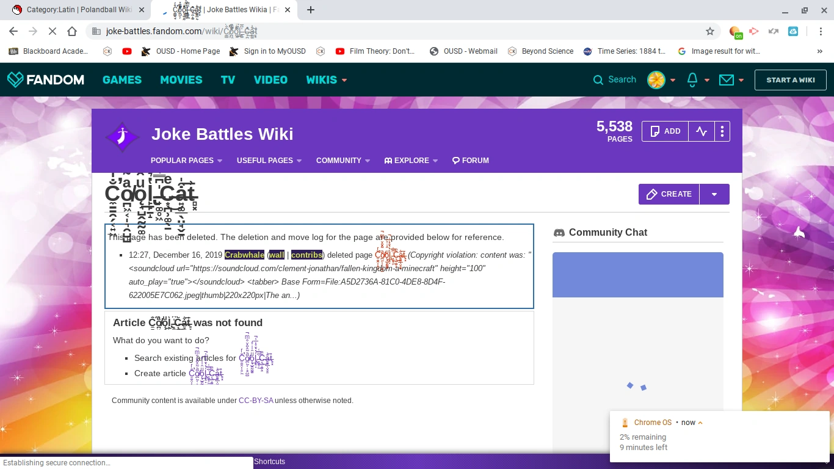Collapse the Chrome OS notification
This screenshot has width=834, height=469.
[700, 423]
